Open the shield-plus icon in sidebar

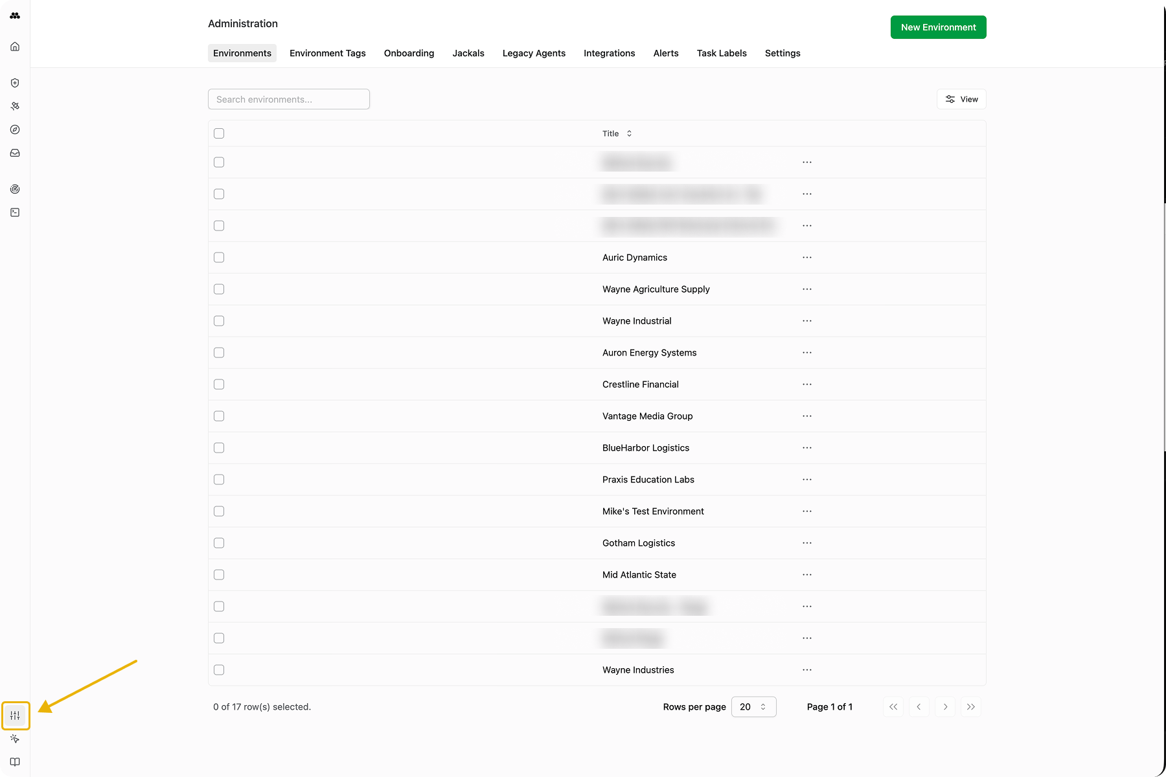[15, 83]
